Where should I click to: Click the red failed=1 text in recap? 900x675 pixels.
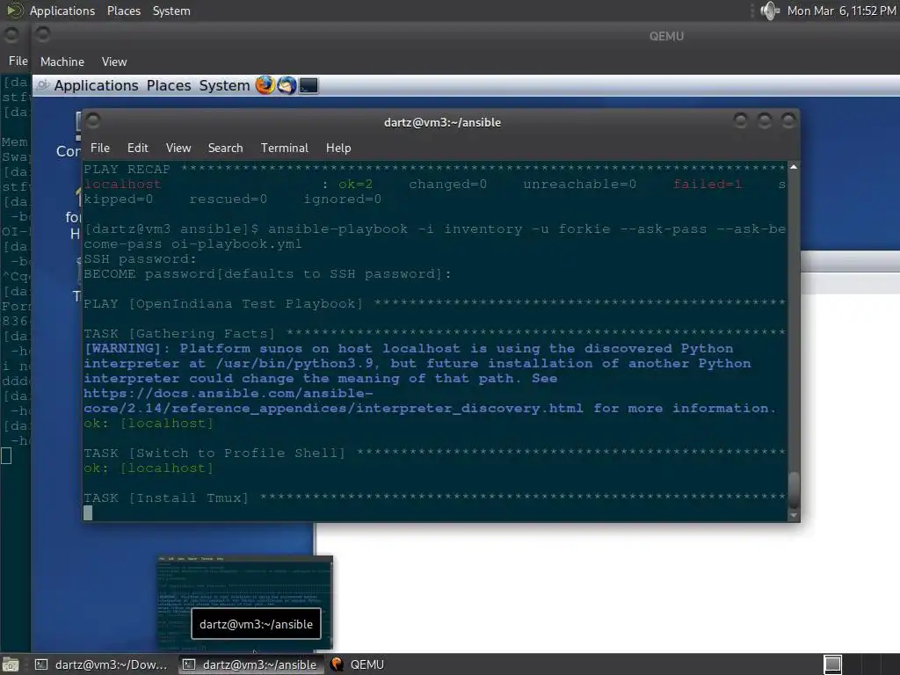pos(708,185)
